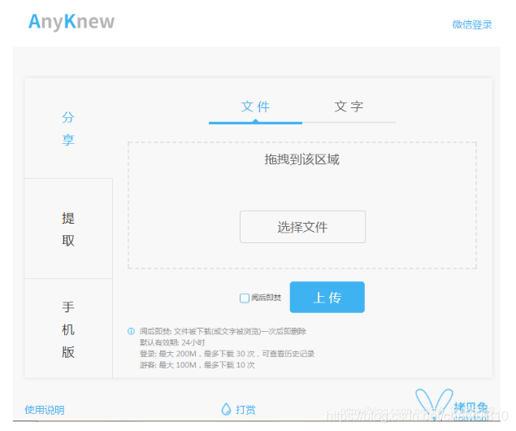Click the 登录: 最大 200M limit note
The height and width of the screenshot is (431, 516).
227,354
